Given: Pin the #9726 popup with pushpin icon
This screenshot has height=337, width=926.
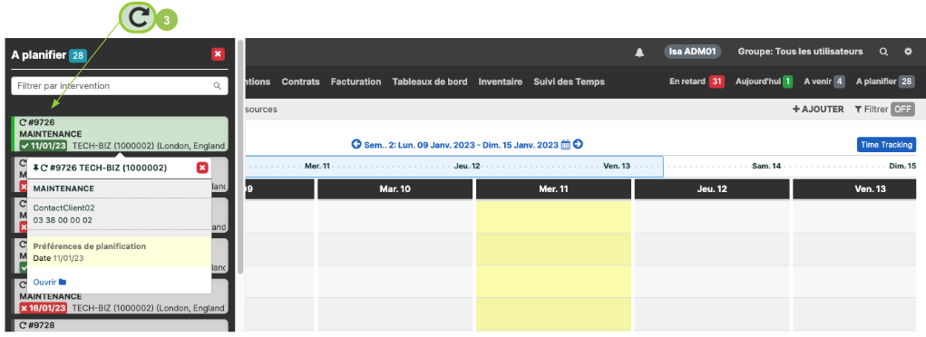Looking at the screenshot, I should click(x=36, y=168).
